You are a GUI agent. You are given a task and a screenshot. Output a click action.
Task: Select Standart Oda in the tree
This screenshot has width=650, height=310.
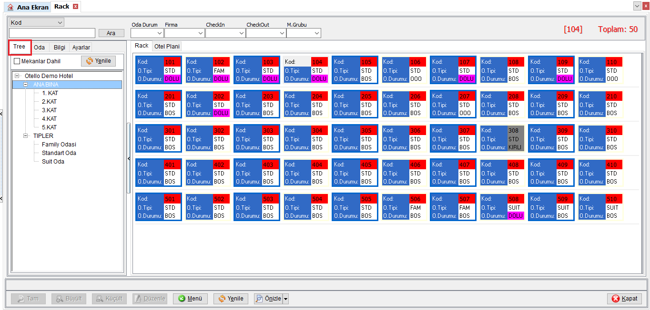(x=59, y=153)
